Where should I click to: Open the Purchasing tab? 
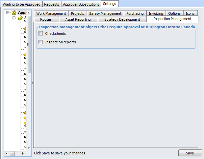point(135,13)
